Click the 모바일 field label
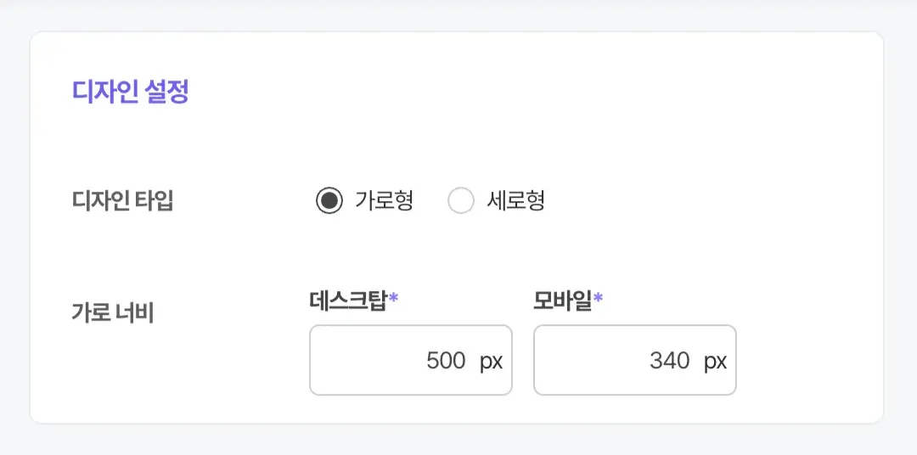The height and width of the screenshot is (455, 917). point(562,300)
